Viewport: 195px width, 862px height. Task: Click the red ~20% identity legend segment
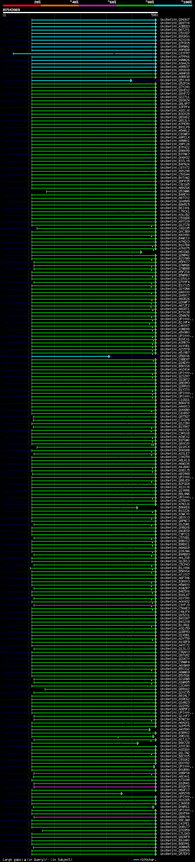[22, 6]
